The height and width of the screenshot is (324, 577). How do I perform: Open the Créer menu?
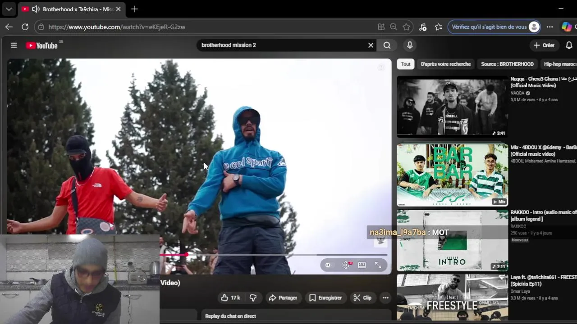(544, 45)
